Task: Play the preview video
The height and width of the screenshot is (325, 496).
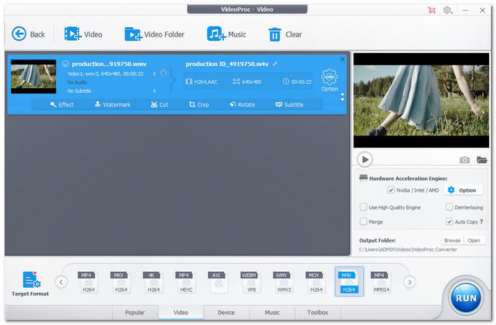Action: (365, 160)
